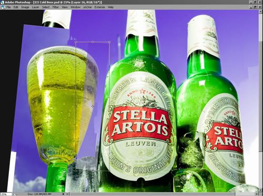
Task: Click the bottom-left transform handle
Action: point(76,170)
